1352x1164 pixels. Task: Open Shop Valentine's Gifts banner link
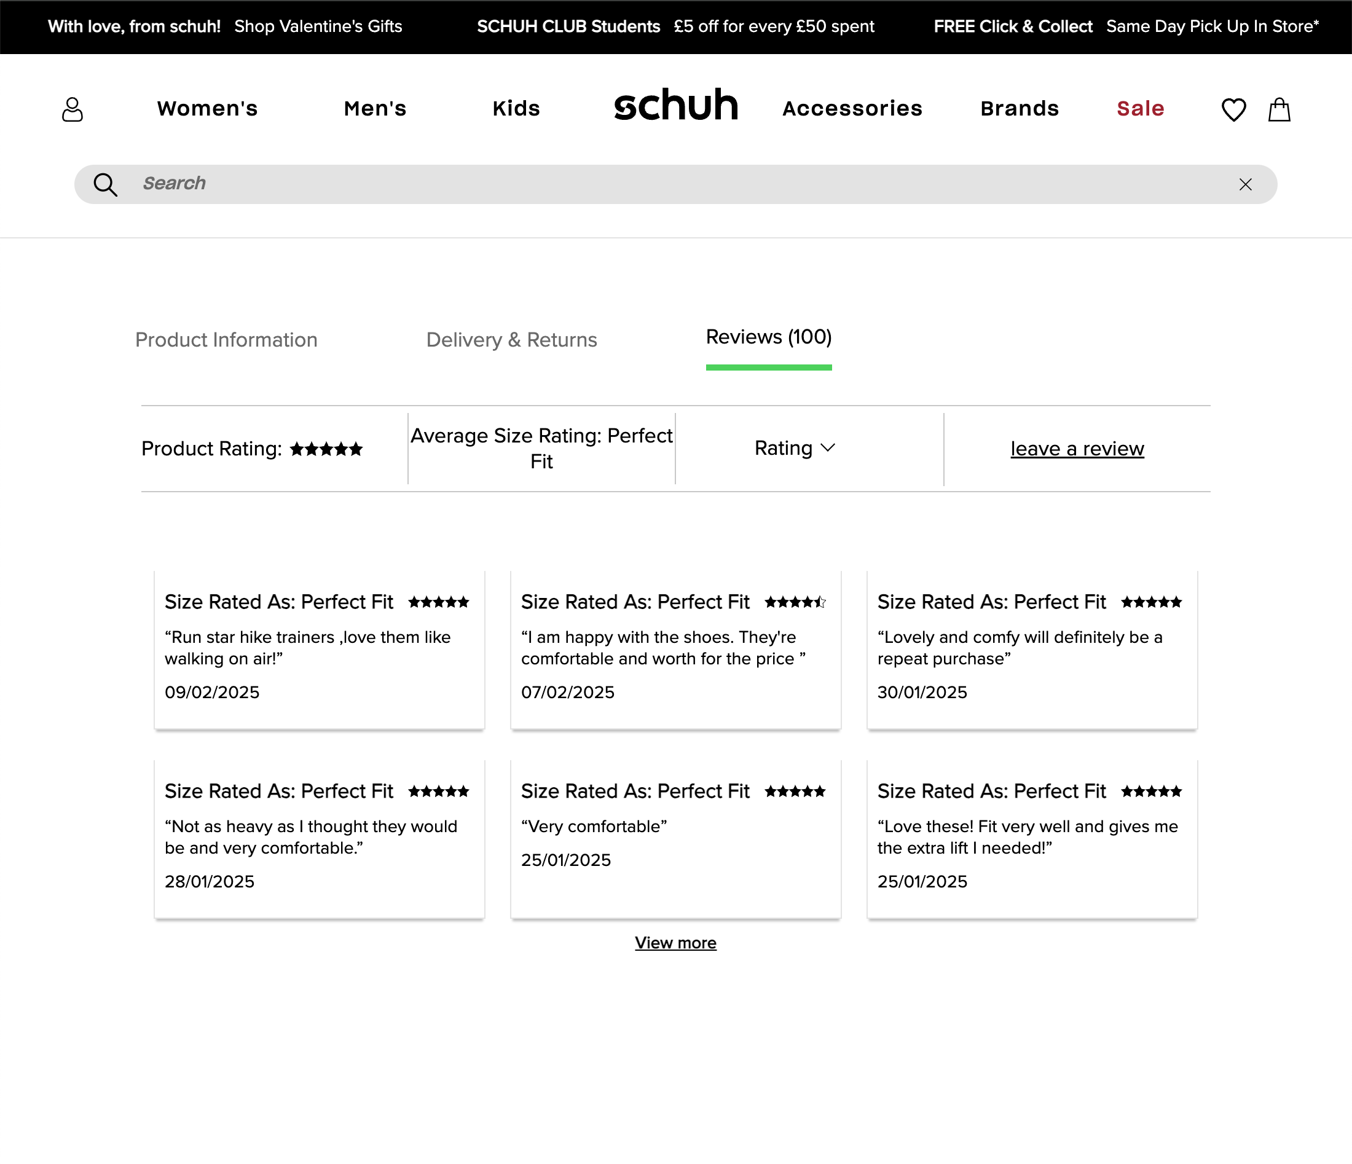tap(318, 27)
